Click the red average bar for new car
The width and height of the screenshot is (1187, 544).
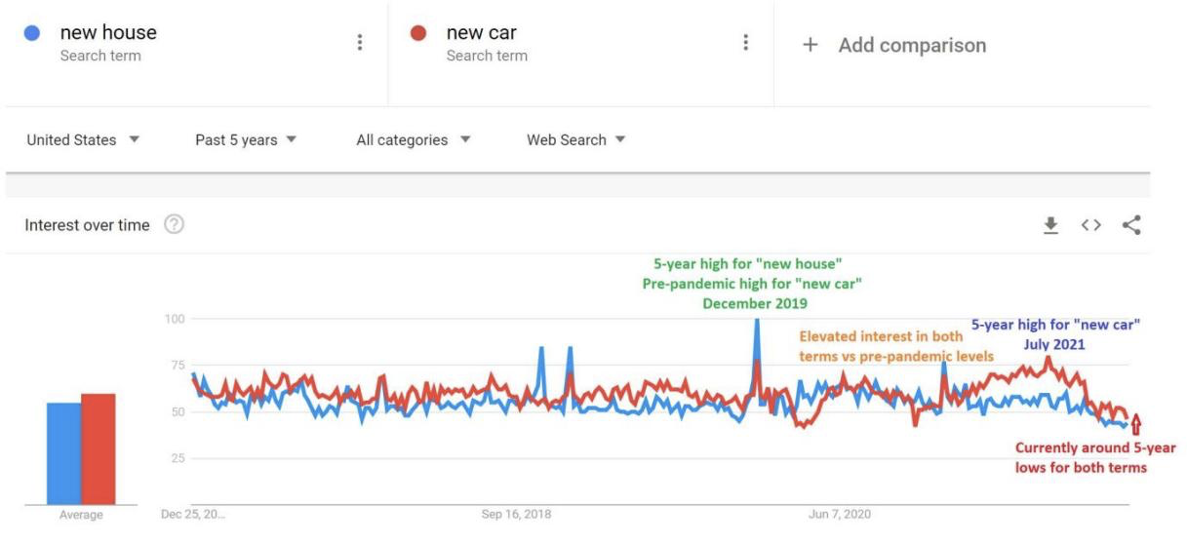(x=98, y=448)
